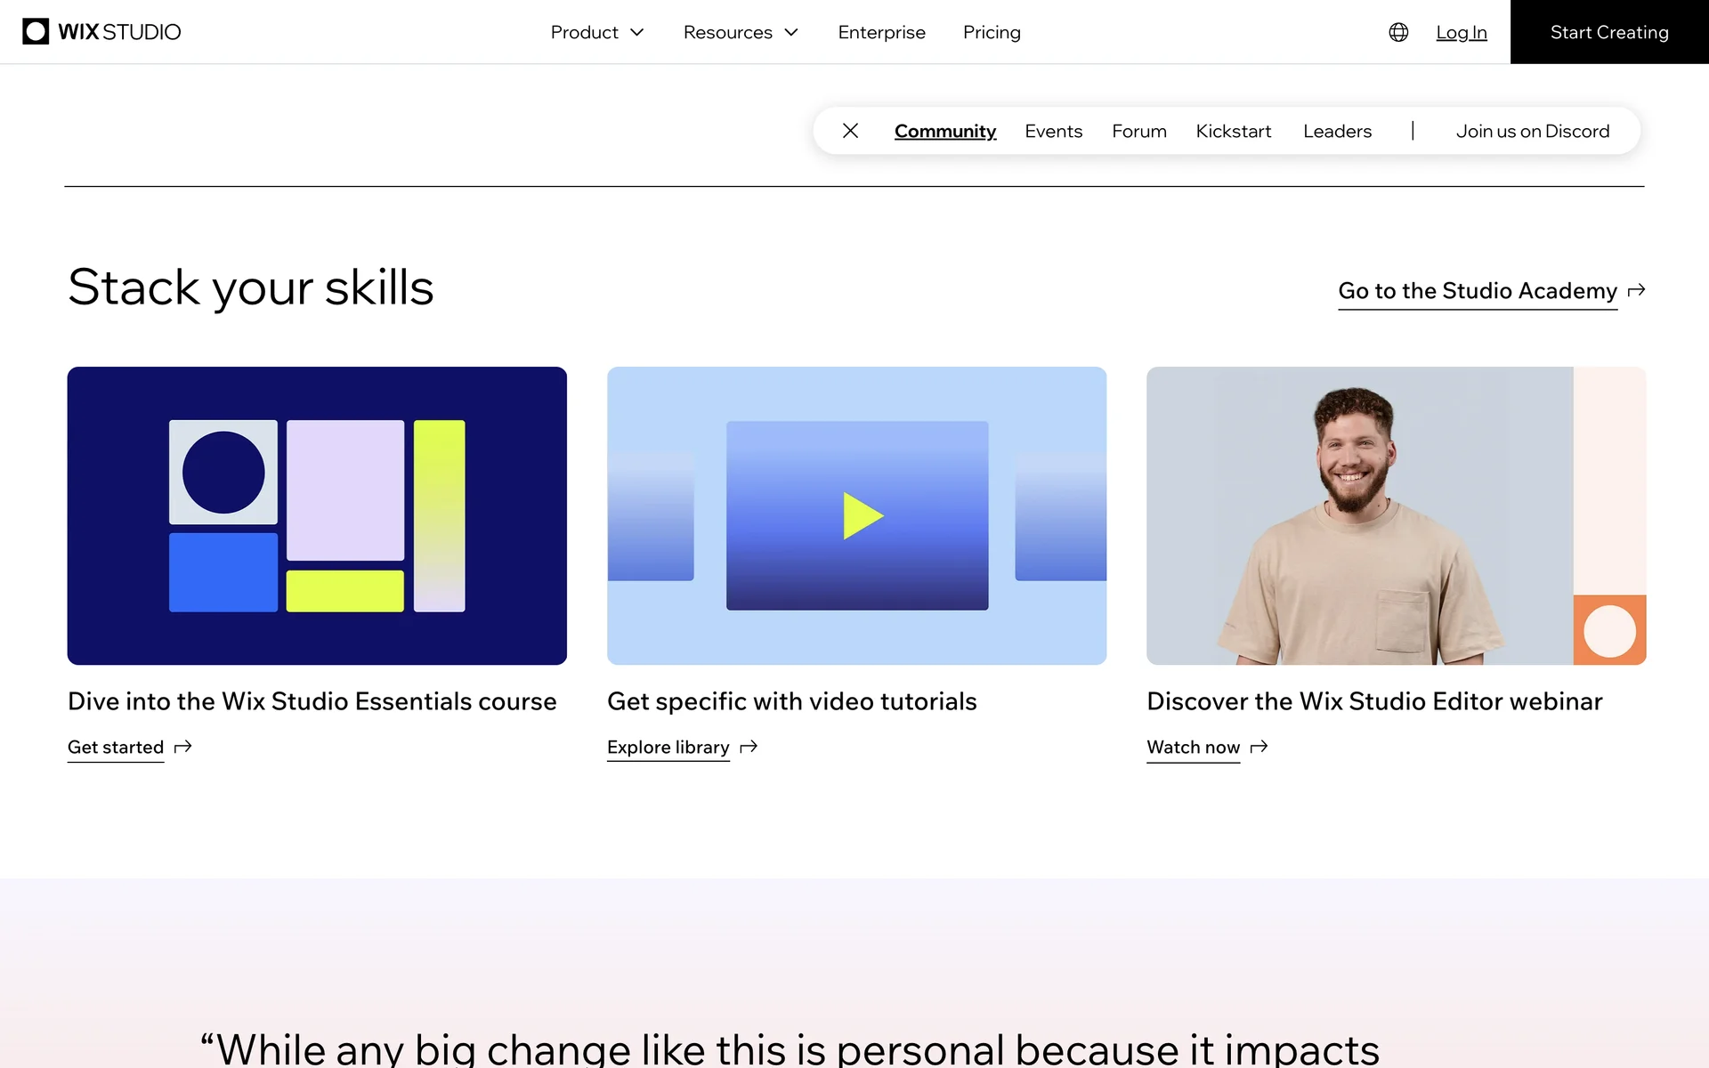Switch to the Forum tab
This screenshot has height=1068, width=1709.
pos(1138,131)
